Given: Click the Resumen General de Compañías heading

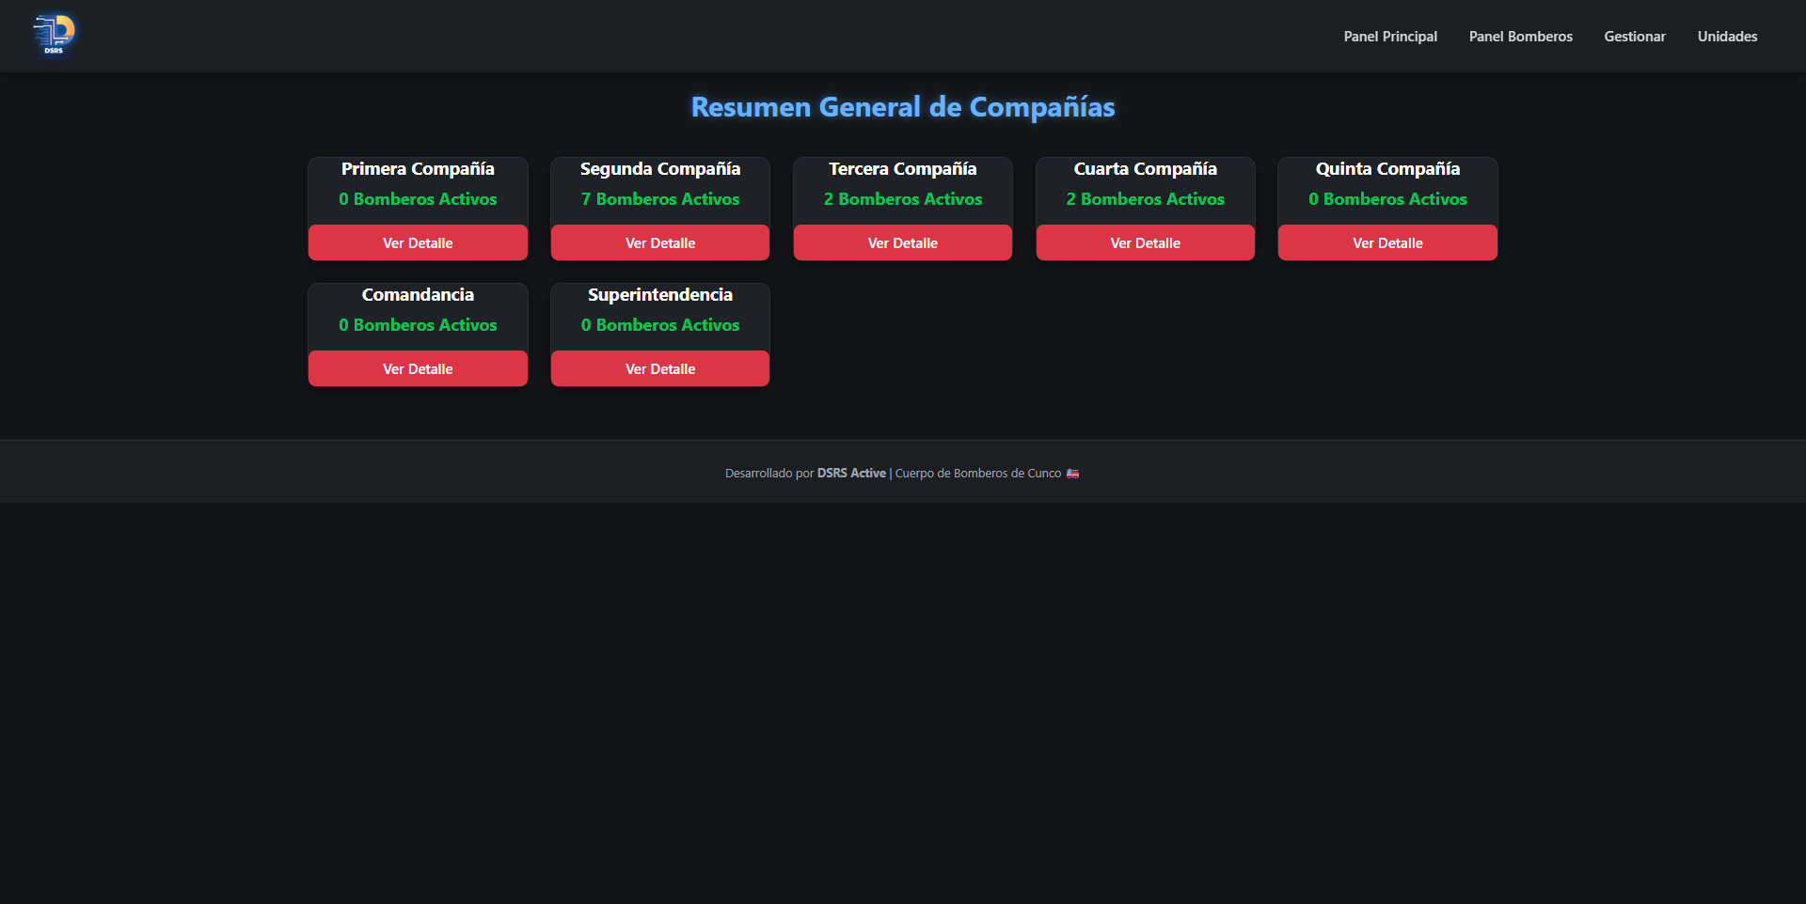Looking at the screenshot, I should 902,107.
